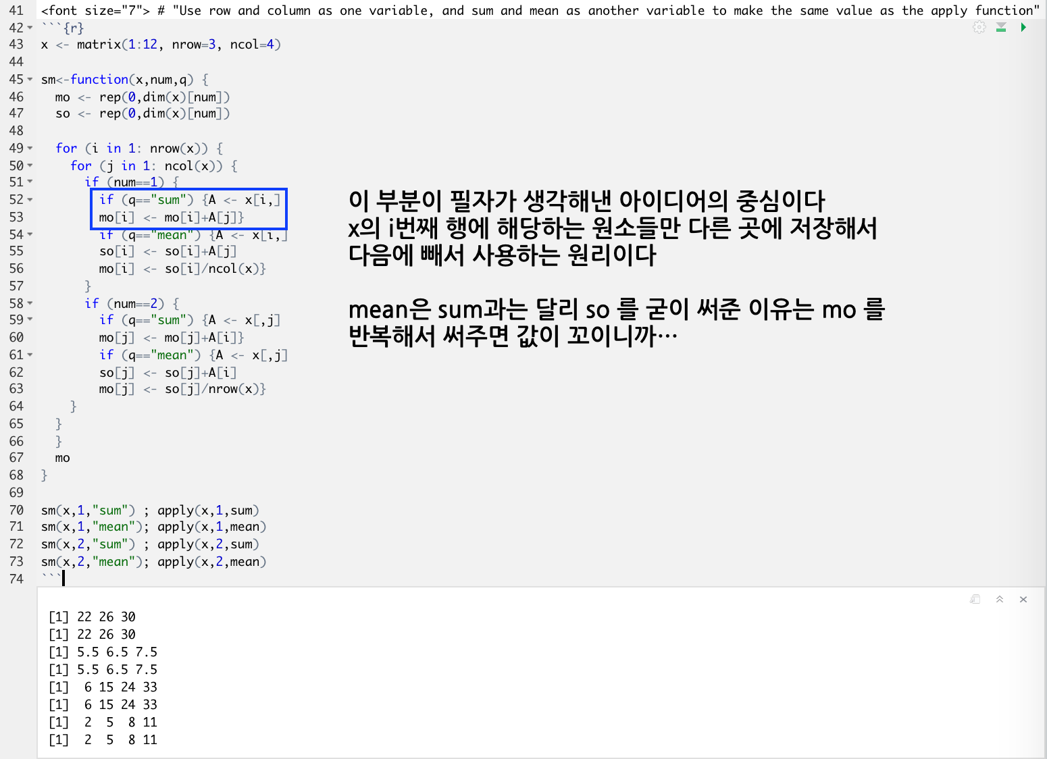
Task: Fold the inner for loop at line 50
Action: [30, 166]
